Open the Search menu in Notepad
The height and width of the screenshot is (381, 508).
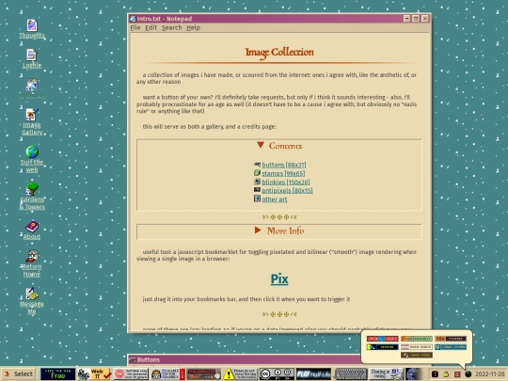tap(172, 27)
